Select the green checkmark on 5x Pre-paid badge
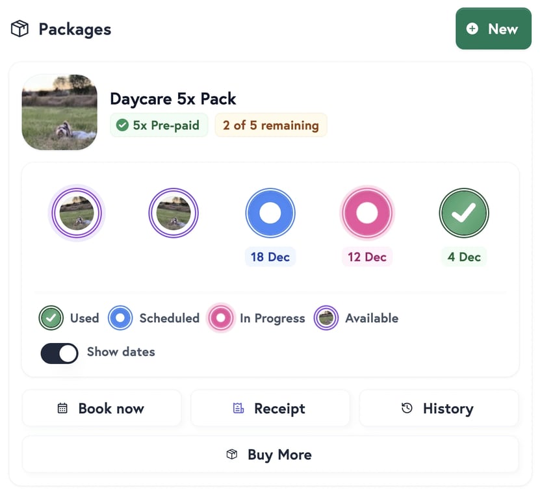540x499 pixels. [x=122, y=125]
